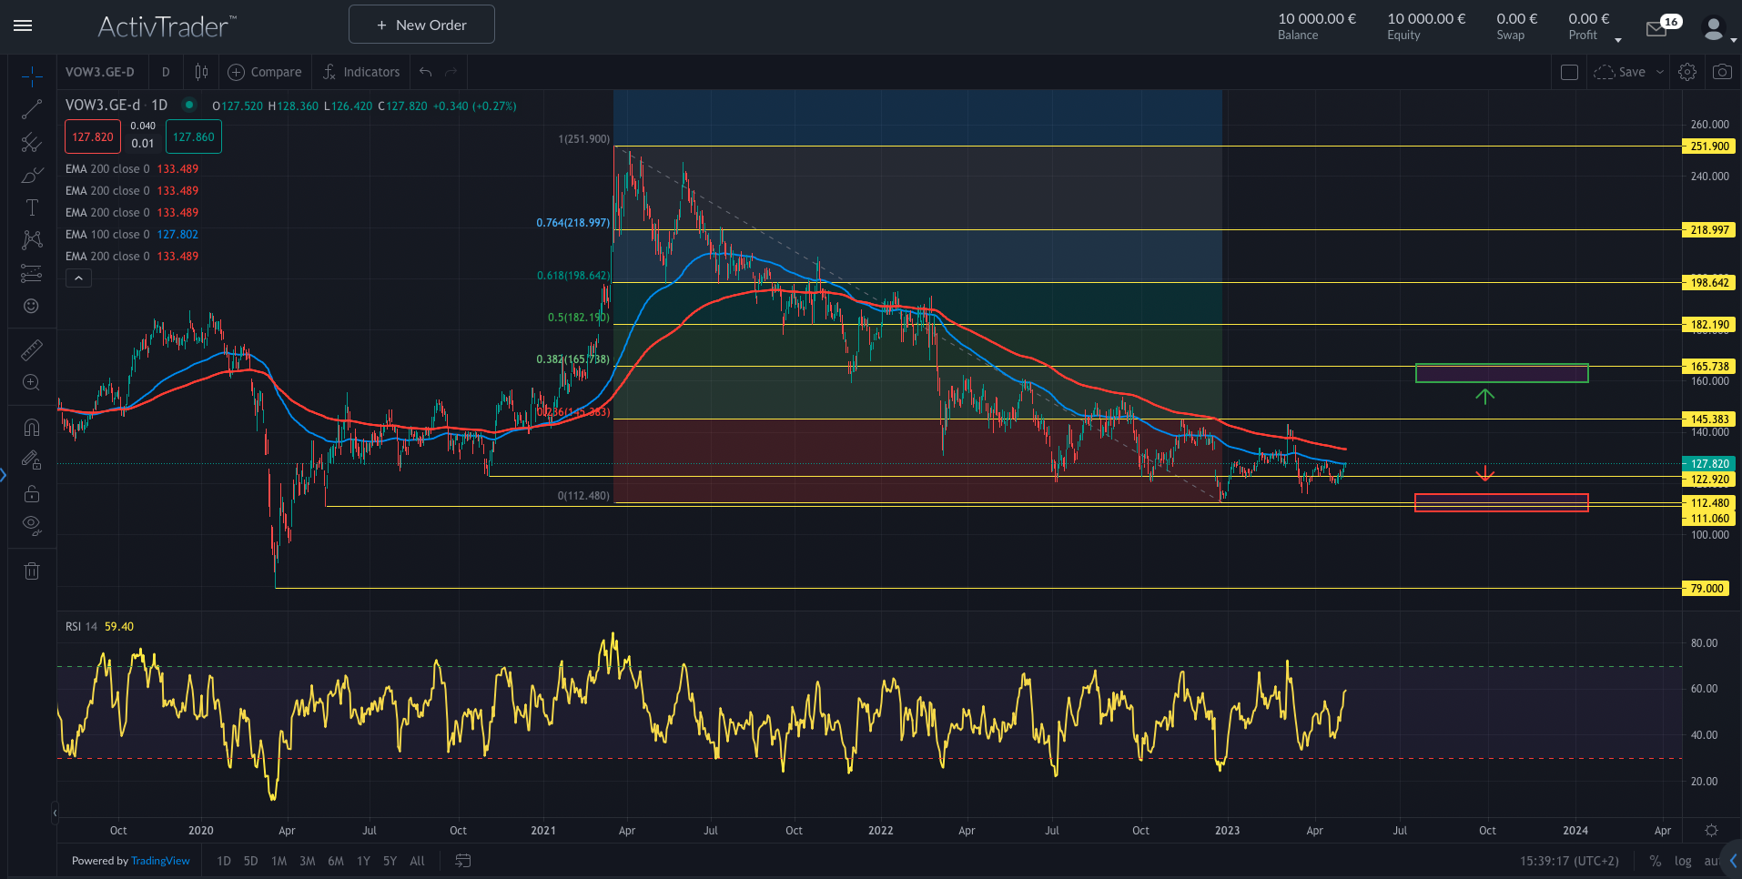The width and height of the screenshot is (1742, 879).
Task: Toggle lock all drawing tools
Action: coord(32,494)
